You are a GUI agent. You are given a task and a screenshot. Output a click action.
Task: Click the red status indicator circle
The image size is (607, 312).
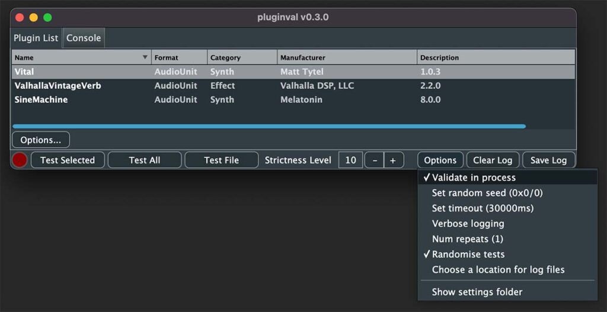tap(20, 160)
